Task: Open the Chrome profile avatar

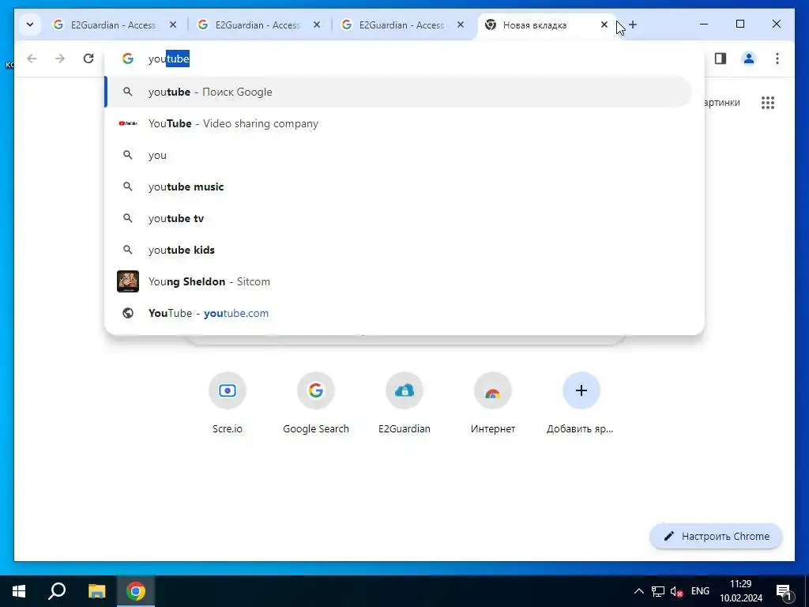Action: click(x=749, y=58)
